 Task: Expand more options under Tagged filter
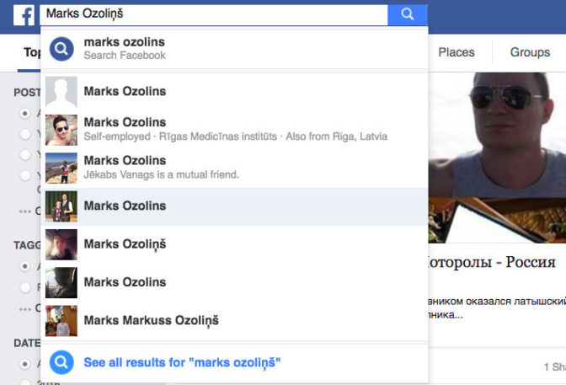coord(25,309)
